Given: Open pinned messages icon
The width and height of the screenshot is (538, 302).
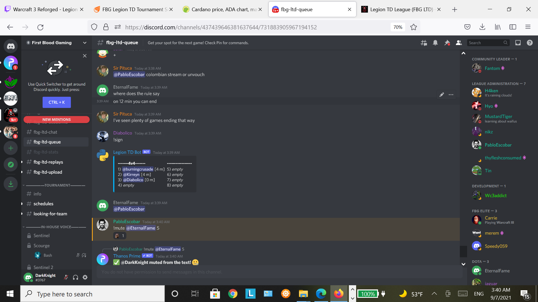Looking at the screenshot, I should coord(447,43).
